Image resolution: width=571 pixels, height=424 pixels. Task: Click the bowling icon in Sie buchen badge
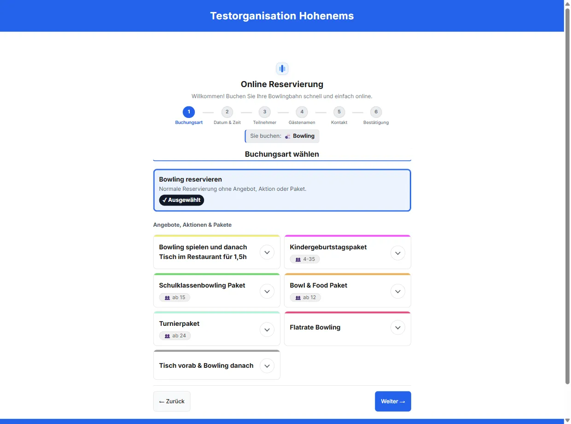tap(287, 136)
